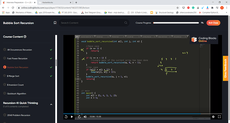Click the Exit Class button

pos(213,23)
